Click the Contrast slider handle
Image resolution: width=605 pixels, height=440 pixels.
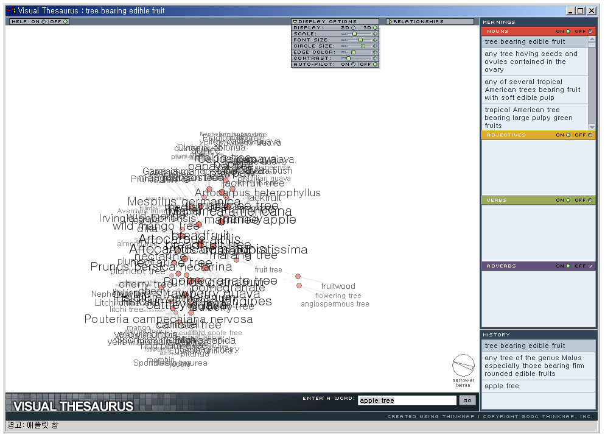pyautogui.click(x=348, y=59)
